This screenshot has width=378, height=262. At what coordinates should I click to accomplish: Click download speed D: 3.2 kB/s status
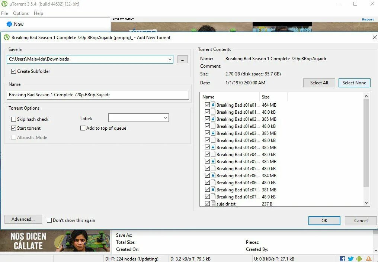tap(190, 259)
